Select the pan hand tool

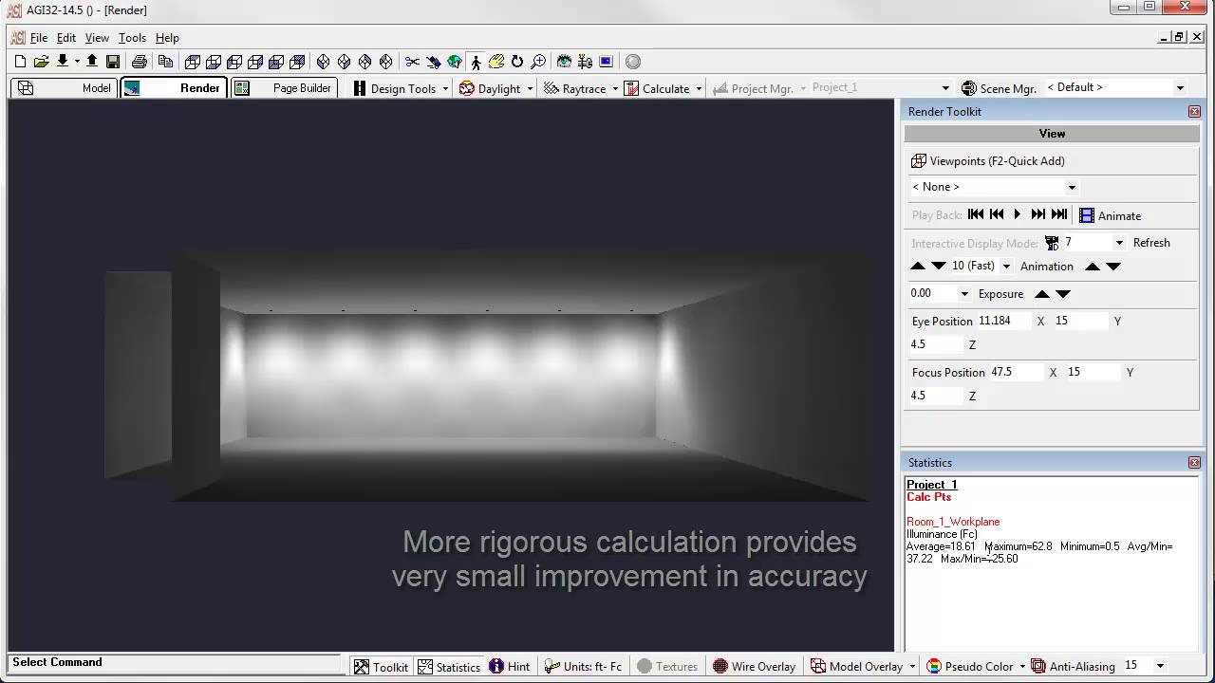click(496, 62)
